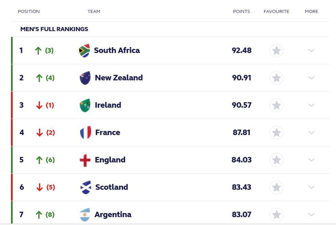Screen dimensions: 336x225
Task: Show more details for South Africa
Action: click(311, 51)
